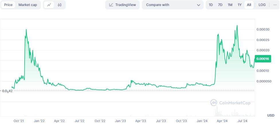
Task: Click the Jan '24 date axis label
Action: tap(202, 121)
